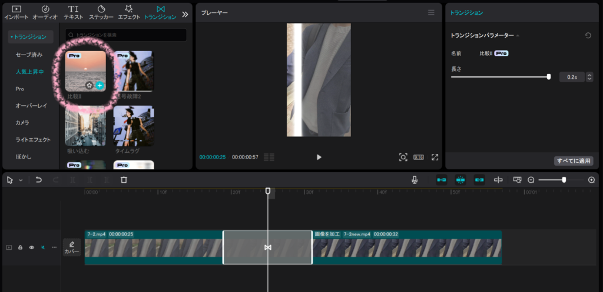The image size is (603, 292).
Task: Open the セーブ済み category
Action: coord(29,55)
